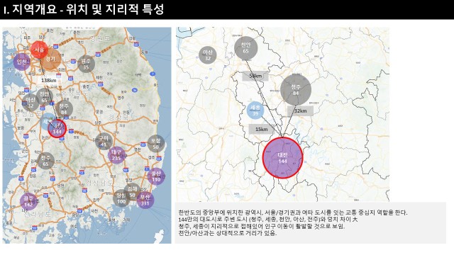Click the text line starting '청주, 세종이 지리적으로'
Viewport: 454px width, 255px height.
[262, 226]
